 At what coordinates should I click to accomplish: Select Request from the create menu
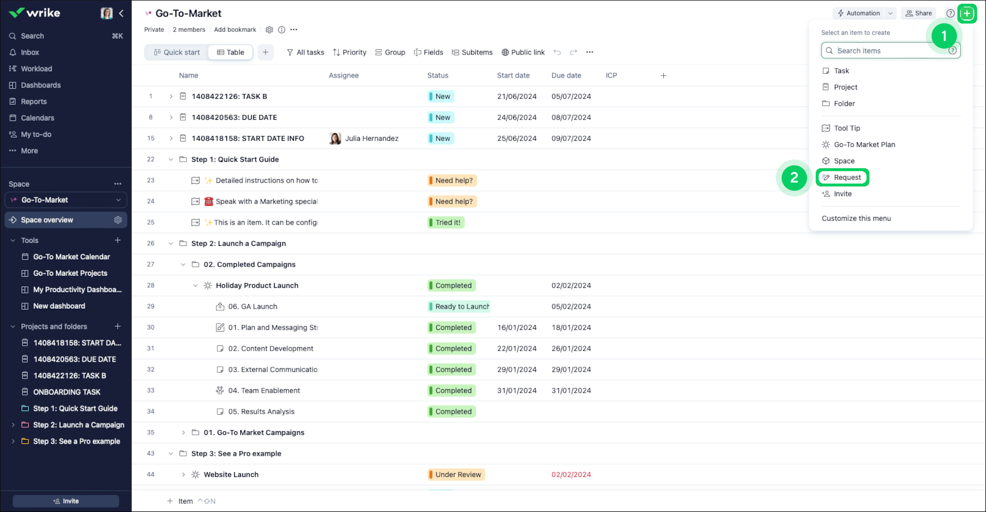pyautogui.click(x=847, y=178)
